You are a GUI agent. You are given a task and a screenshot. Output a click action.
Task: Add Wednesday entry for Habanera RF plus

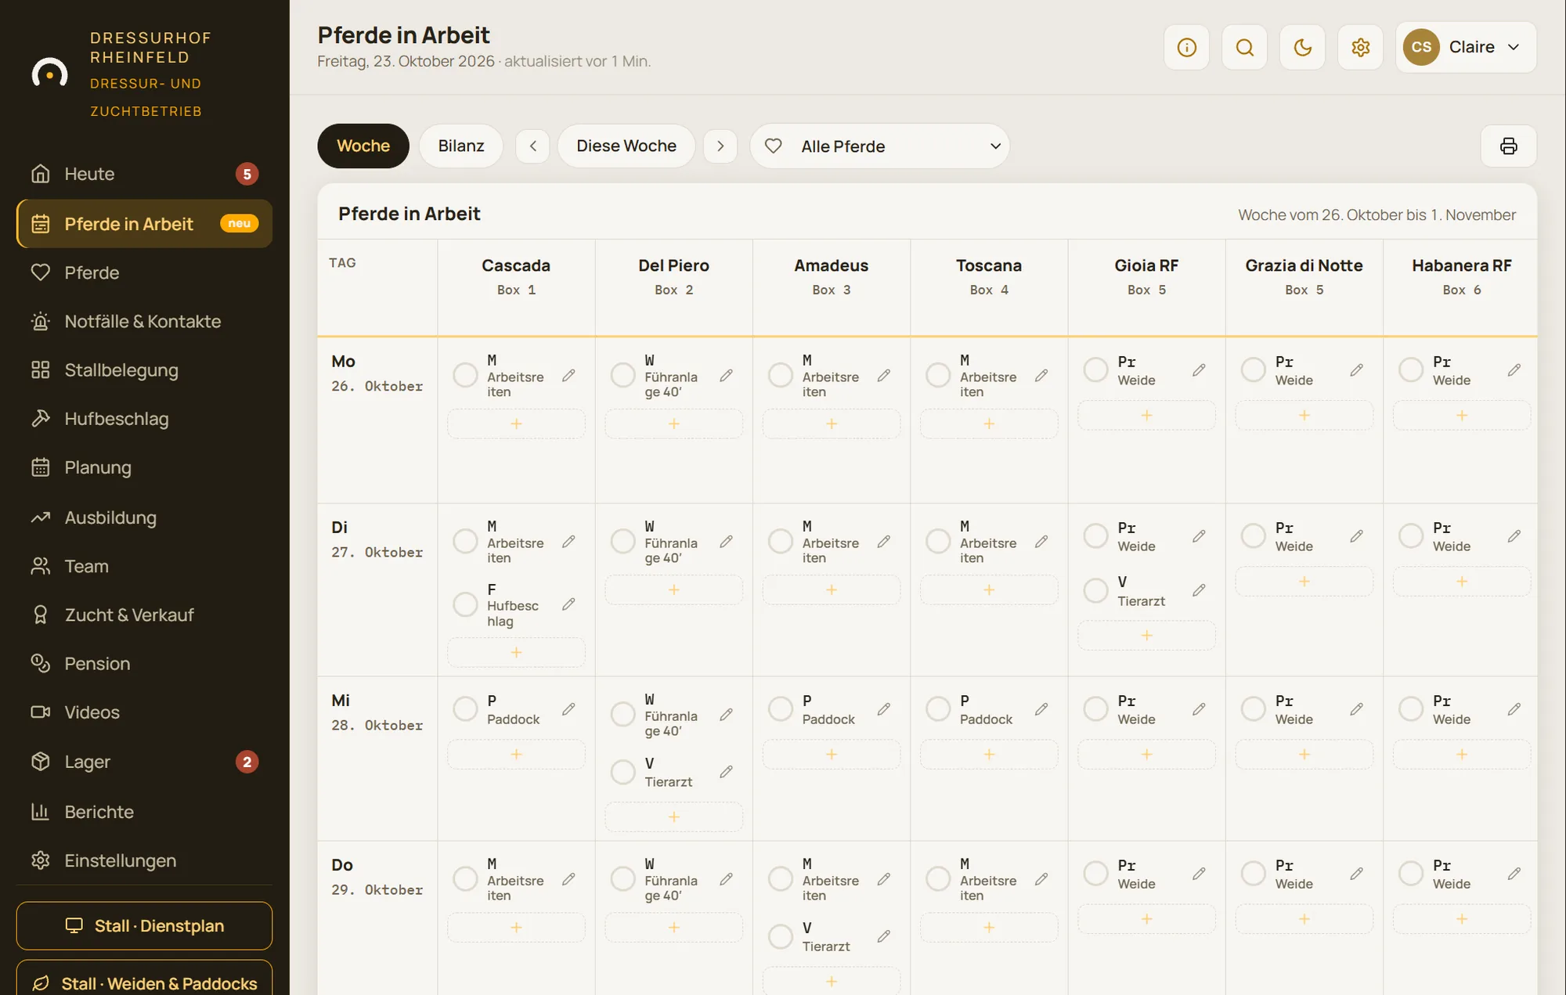1461,754
